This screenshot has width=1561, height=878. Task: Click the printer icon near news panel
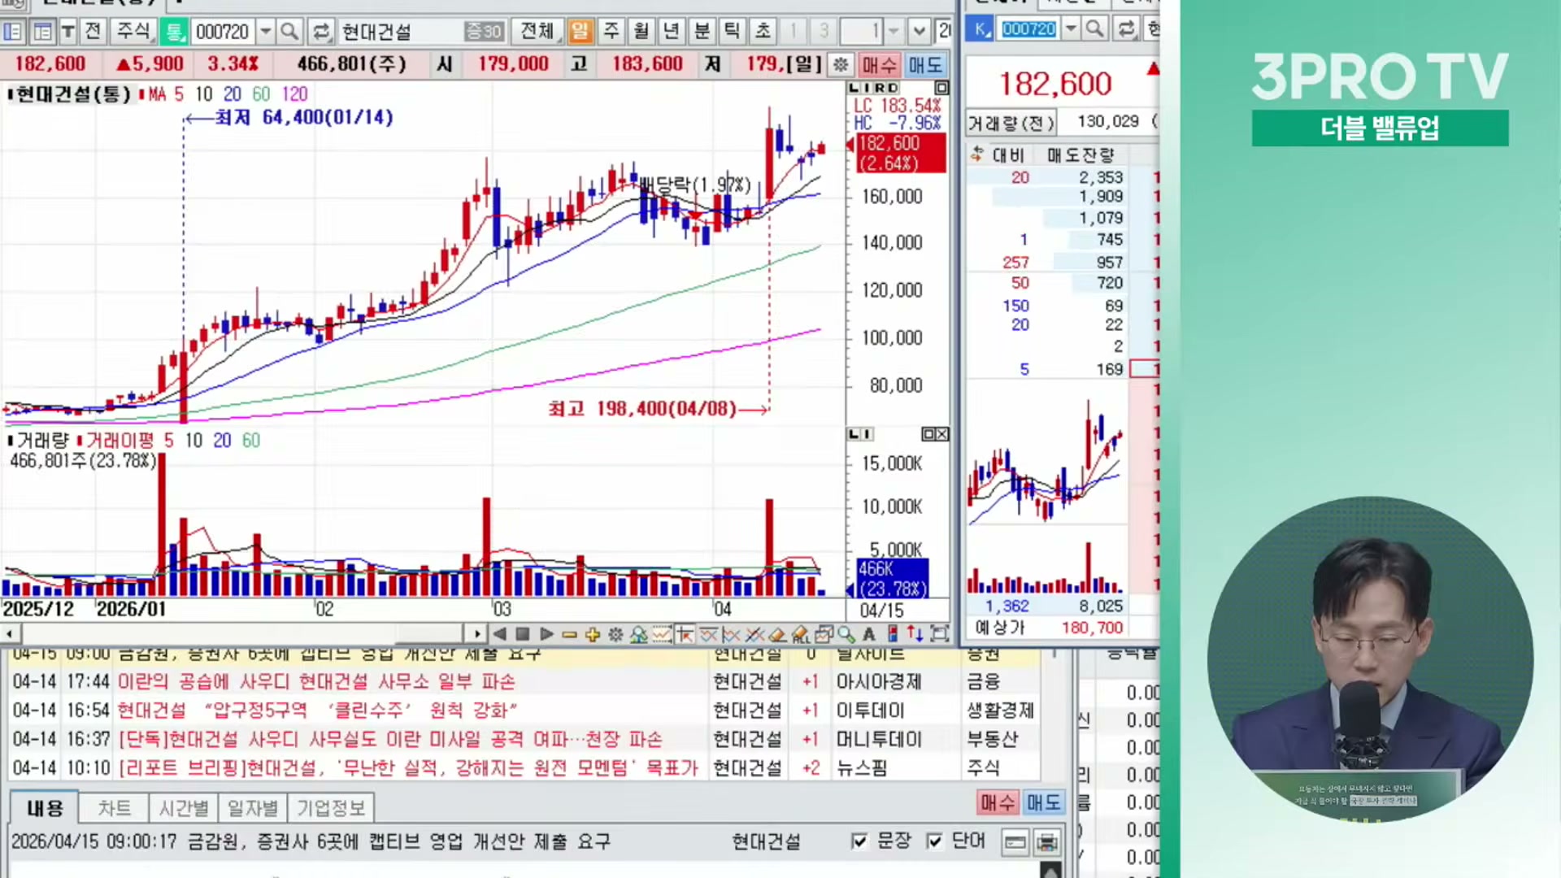(x=1047, y=842)
